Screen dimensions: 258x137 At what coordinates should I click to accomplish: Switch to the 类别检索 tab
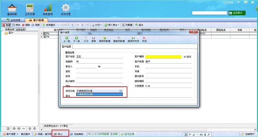tap(10, 30)
